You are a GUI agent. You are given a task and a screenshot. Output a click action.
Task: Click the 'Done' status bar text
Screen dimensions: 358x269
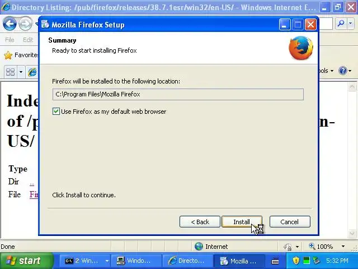tap(8, 247)
